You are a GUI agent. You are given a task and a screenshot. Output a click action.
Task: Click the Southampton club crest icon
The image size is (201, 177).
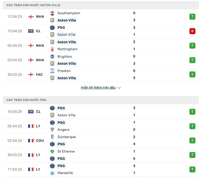(x=52, y=13)
